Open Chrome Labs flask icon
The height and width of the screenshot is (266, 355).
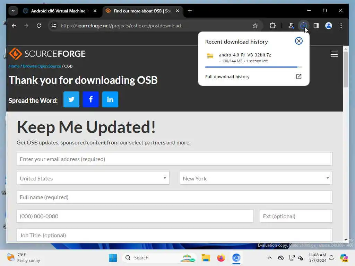pos(291,26)
